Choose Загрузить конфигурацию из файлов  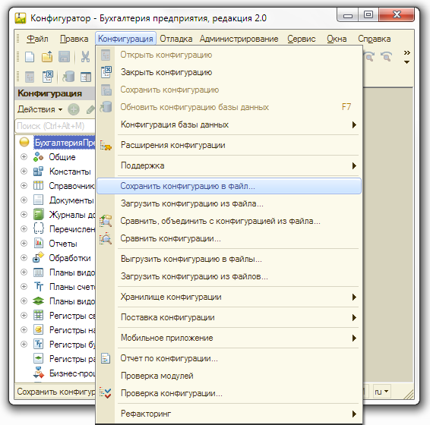coord(229,276)
